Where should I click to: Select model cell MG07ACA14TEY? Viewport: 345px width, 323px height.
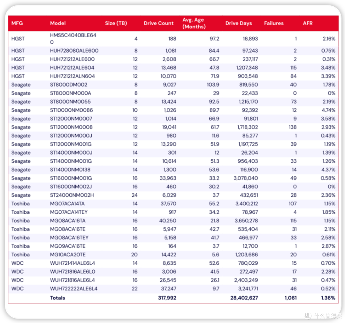[x=69, y=212]
